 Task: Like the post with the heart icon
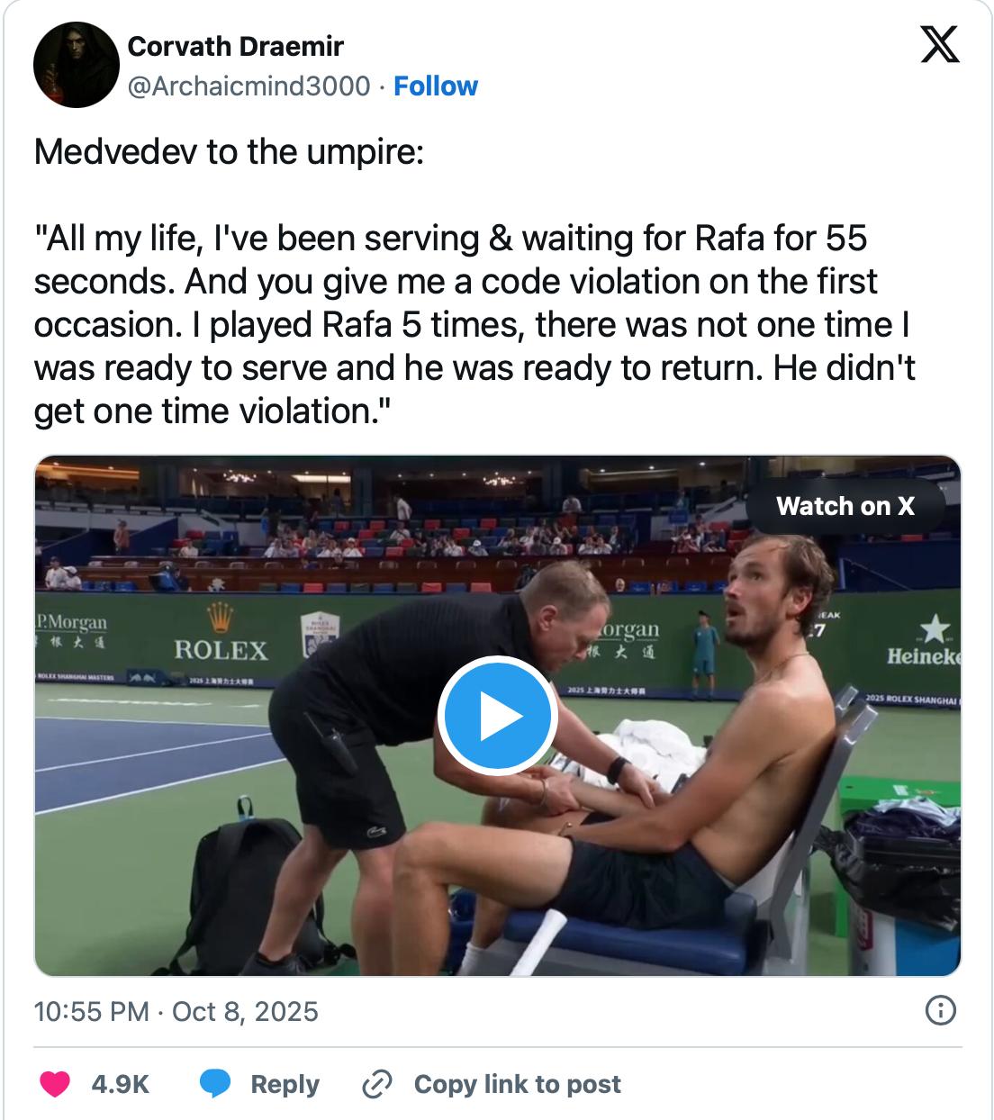coord(55,1084)
